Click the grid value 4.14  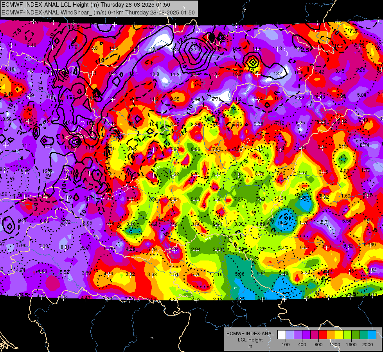217,174
